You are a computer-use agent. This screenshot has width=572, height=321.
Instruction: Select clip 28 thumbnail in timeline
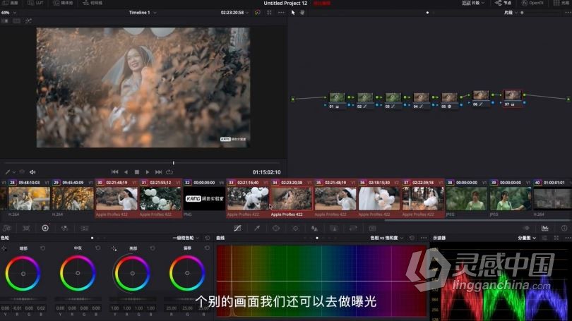pos(29,198)
